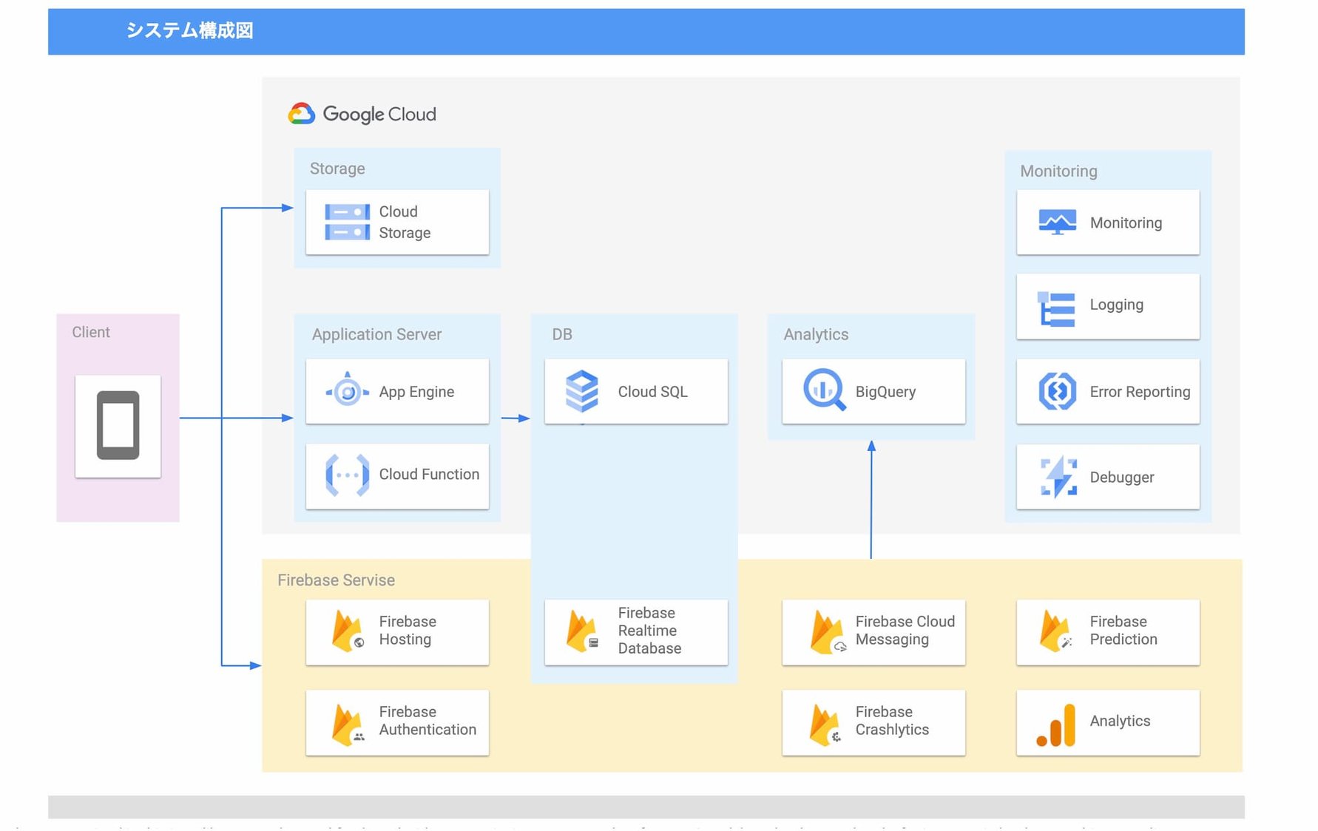This screenshot has height=831, width=1318.
Task: Select the Firebase Hosting icon
Action: (x=348, y=631)
